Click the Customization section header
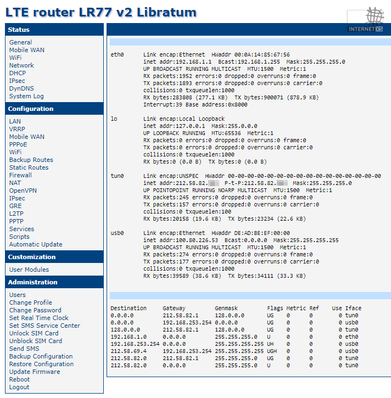The width and height of the screenshot is (391, 398). [x=54, y=257]
